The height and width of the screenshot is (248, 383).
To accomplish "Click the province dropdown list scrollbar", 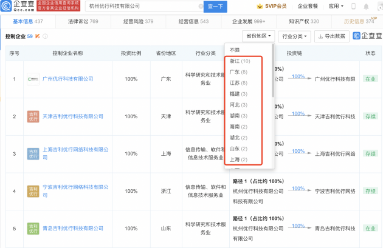I will pos(273,71).
